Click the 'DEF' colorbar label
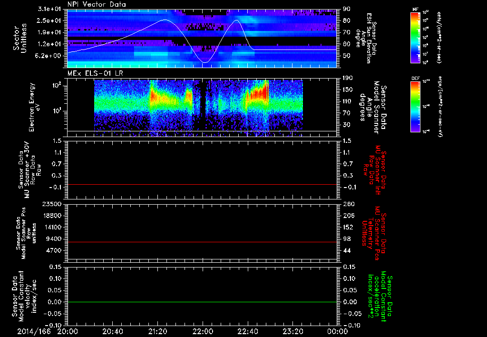Image resolution: width=487 pixels, height=337 pixels. (416, 79)
